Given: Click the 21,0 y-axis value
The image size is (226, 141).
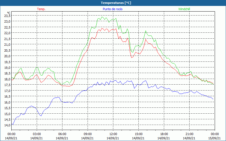Looking at the screenshot, I should coord(7,44).
